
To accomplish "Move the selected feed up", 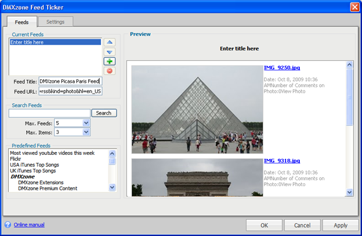I will [110, 42].
